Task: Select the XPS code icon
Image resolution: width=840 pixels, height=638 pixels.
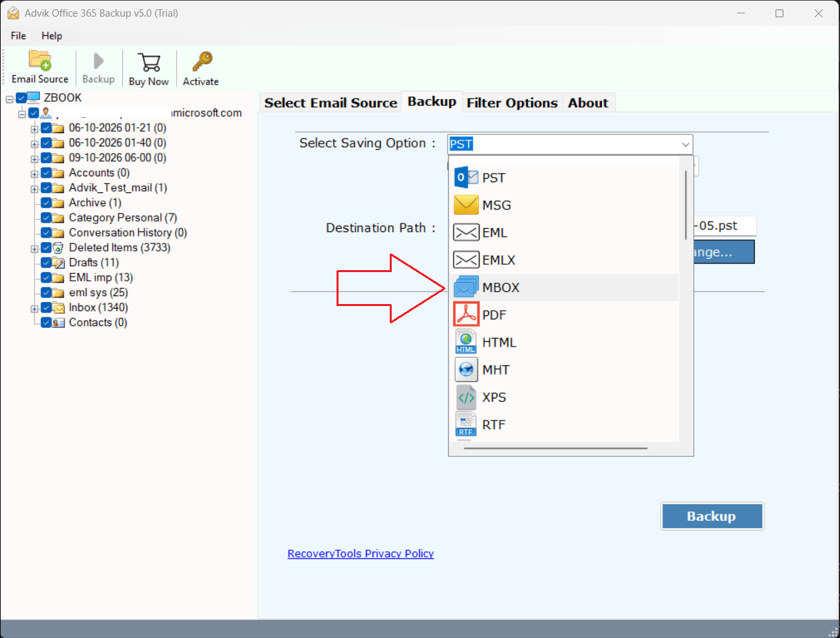Action: click(x=466, y=397)
